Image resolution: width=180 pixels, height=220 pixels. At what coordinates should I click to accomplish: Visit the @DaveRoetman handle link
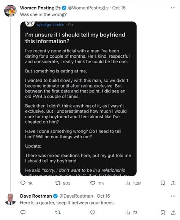point(76,196)
